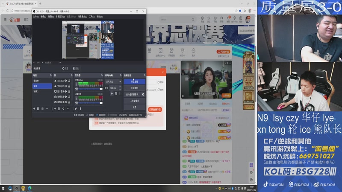Open microphone channel three-dot options
Image resolution: width=342 pixels, height=192 pixels.
[x=77, y=84]
